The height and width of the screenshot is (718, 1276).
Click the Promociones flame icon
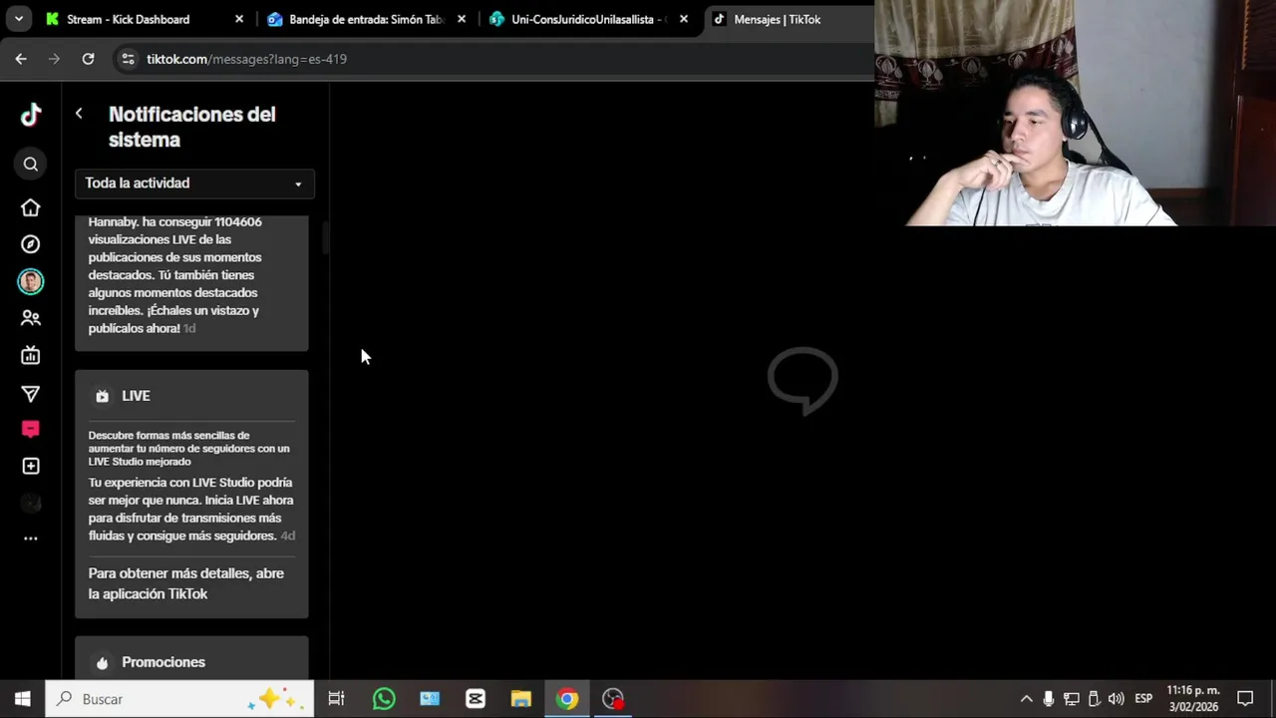(102, 662)
